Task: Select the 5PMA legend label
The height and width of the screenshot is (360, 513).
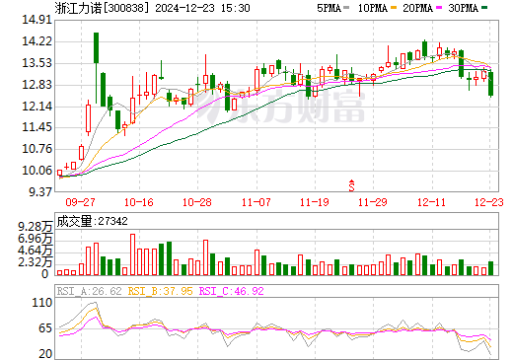Action: [x=329, y=8]
